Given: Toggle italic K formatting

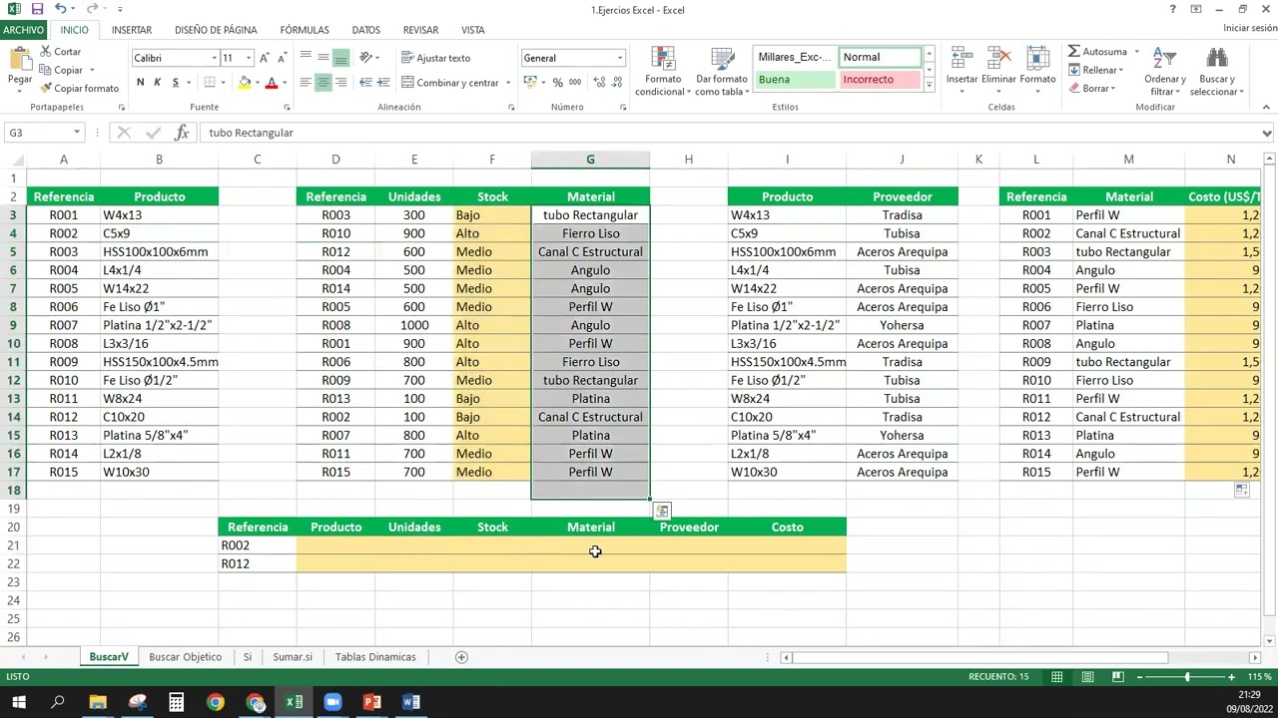Looking at the screenshot, I should [x=158, y=83].
